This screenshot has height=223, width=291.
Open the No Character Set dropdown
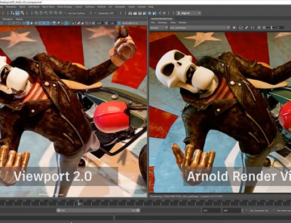259,211
